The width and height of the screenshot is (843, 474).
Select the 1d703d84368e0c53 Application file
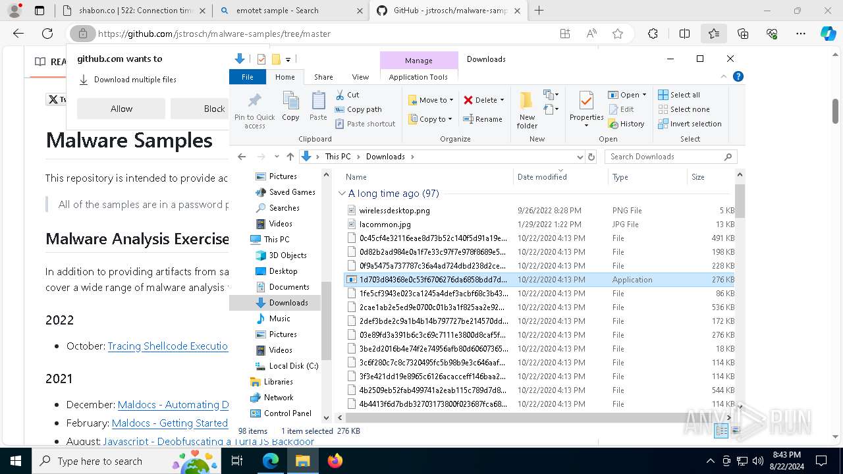(x=539, y=280)
